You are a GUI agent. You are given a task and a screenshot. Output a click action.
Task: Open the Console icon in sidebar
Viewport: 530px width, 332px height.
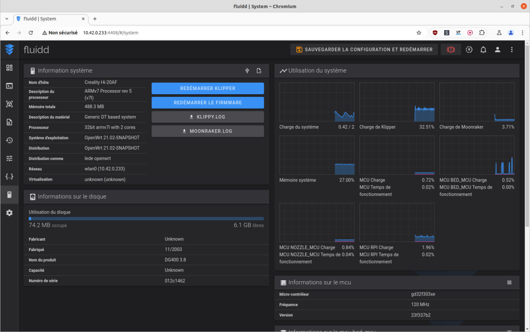[x=9, y=86]
